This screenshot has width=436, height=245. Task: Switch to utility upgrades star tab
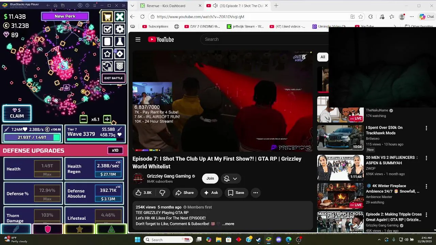(79, 229)
